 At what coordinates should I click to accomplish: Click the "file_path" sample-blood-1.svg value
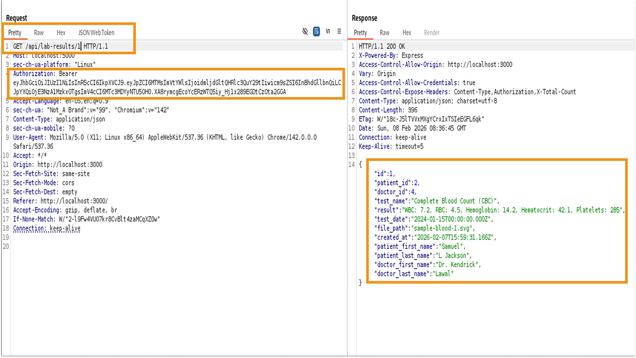(x=442, y=228)
